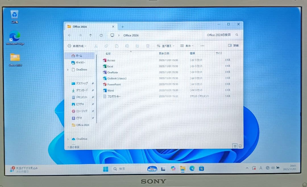Image resolution: width=307 pixels, height=187 pixels.
Task: Navigate up one folder level
Action: tap(90, 35)
